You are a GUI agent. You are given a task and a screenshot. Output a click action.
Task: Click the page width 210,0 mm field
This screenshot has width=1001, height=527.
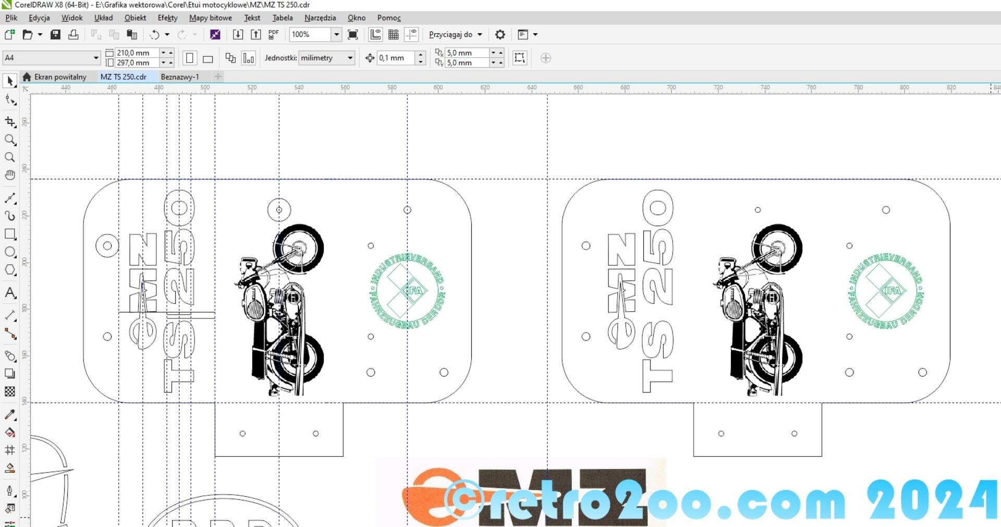coord(137,53)
